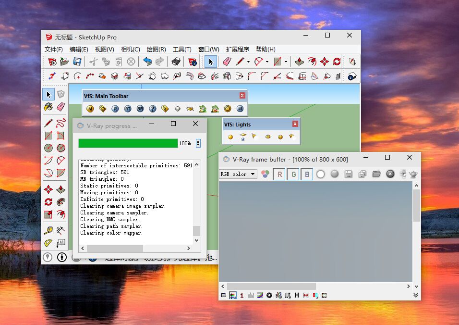
Task: Toggle green channel G button
Action: point(293,175)
